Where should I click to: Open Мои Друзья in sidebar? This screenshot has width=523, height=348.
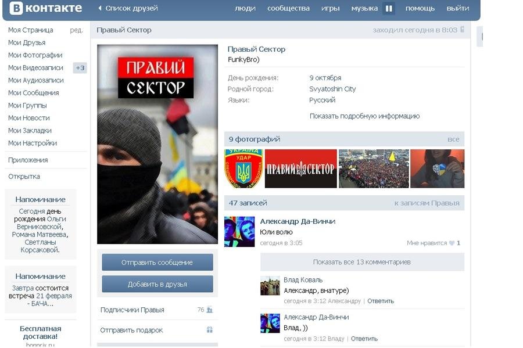coord(27,42)
